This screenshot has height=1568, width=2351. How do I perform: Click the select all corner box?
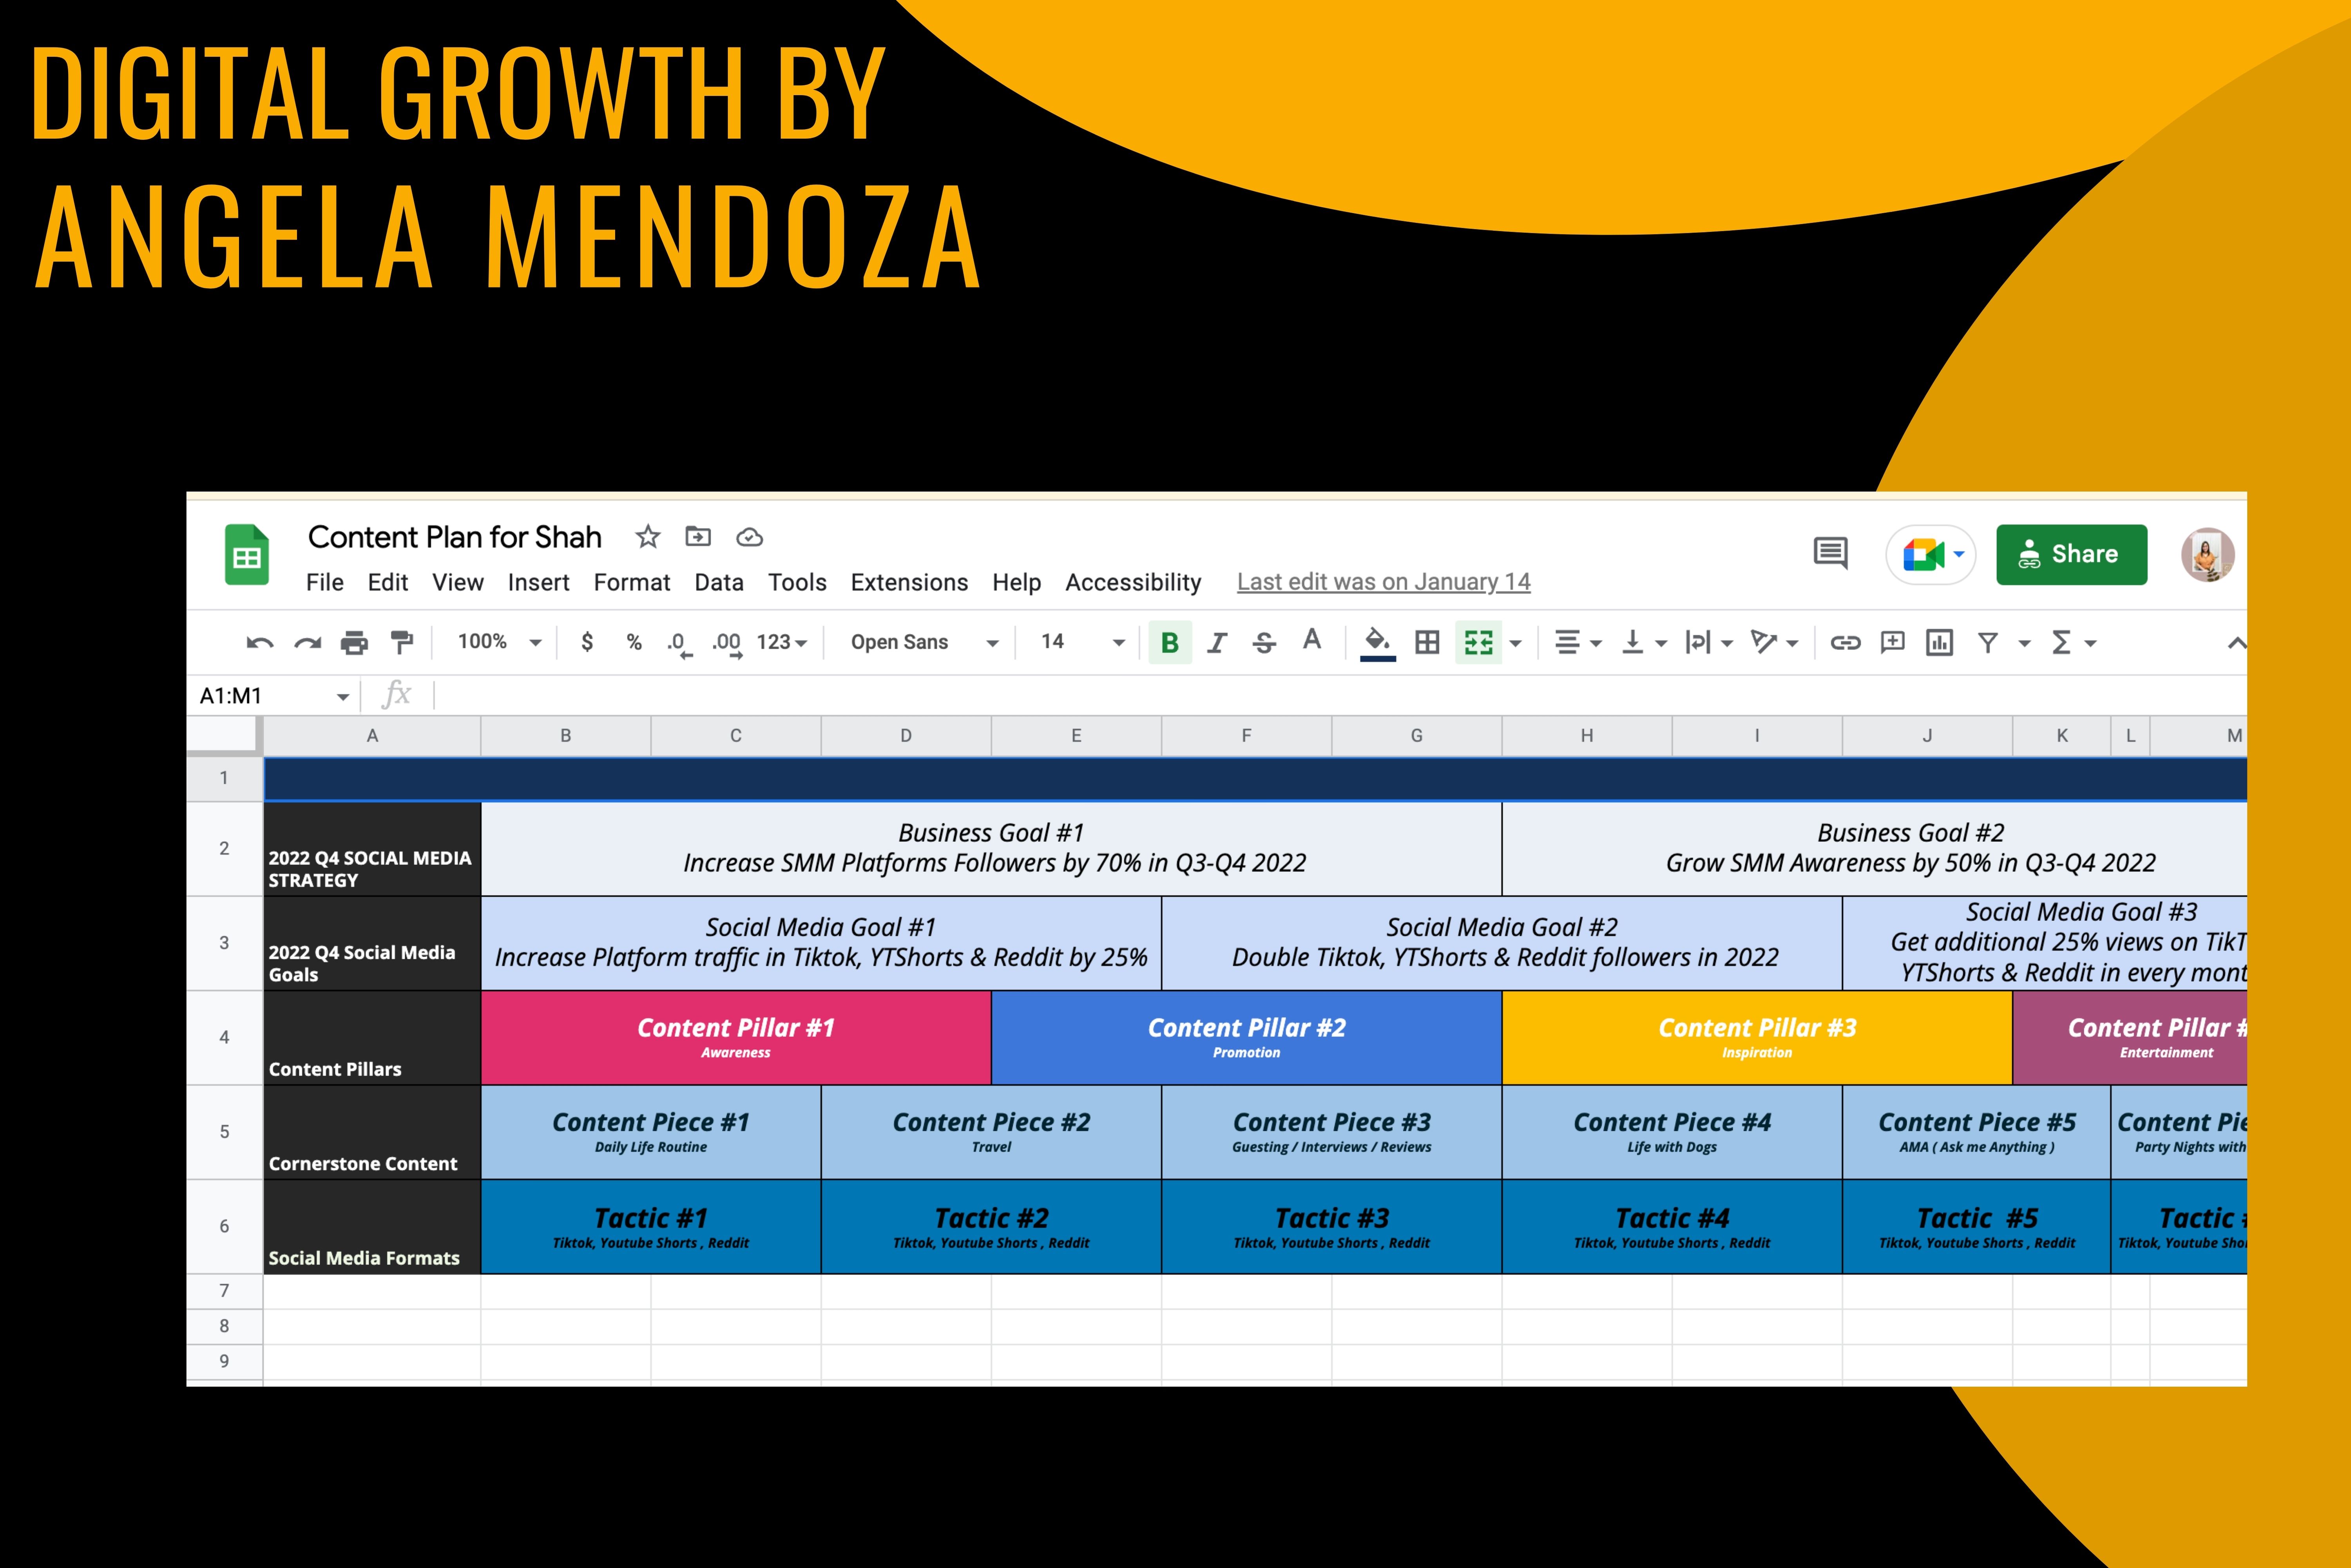click(224, 735)
